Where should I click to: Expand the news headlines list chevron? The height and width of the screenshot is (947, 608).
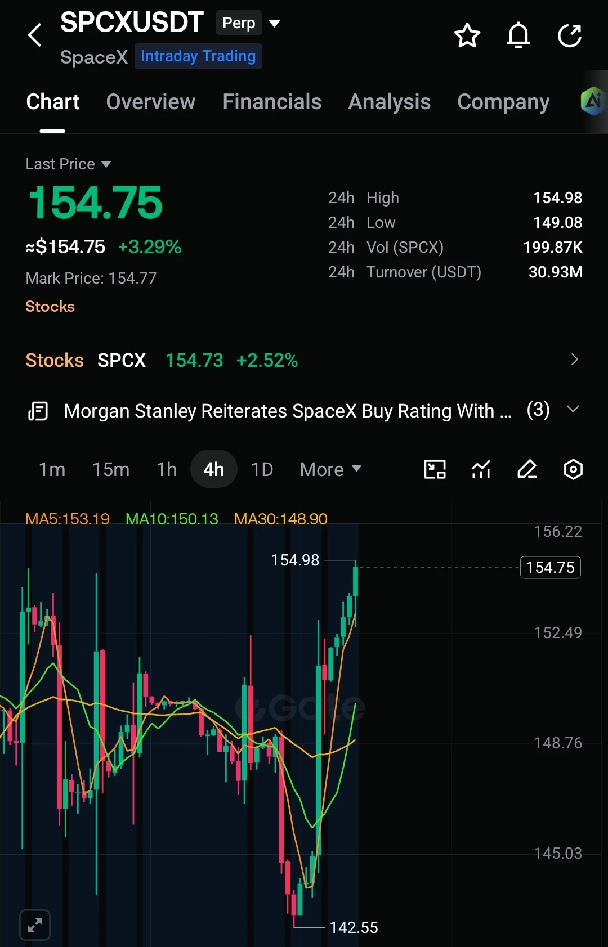[573, 410]
